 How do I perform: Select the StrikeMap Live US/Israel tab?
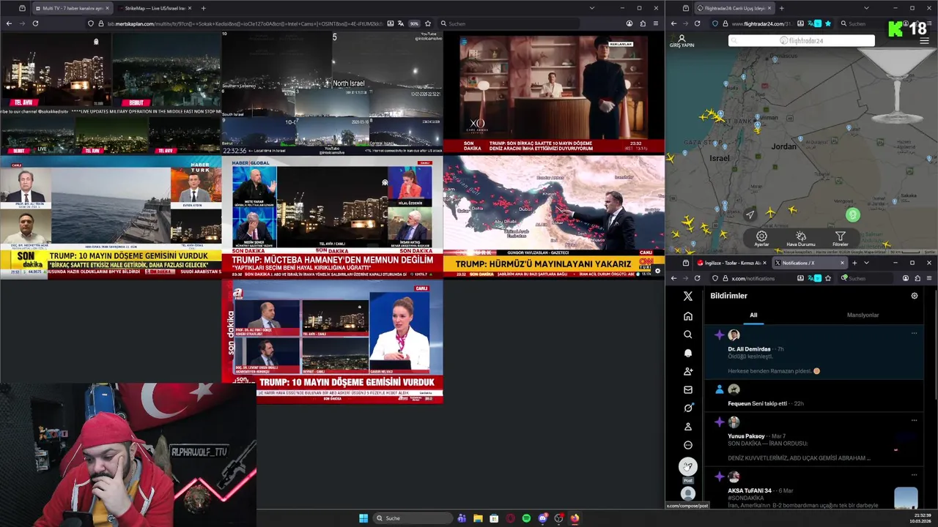[155, 8]
